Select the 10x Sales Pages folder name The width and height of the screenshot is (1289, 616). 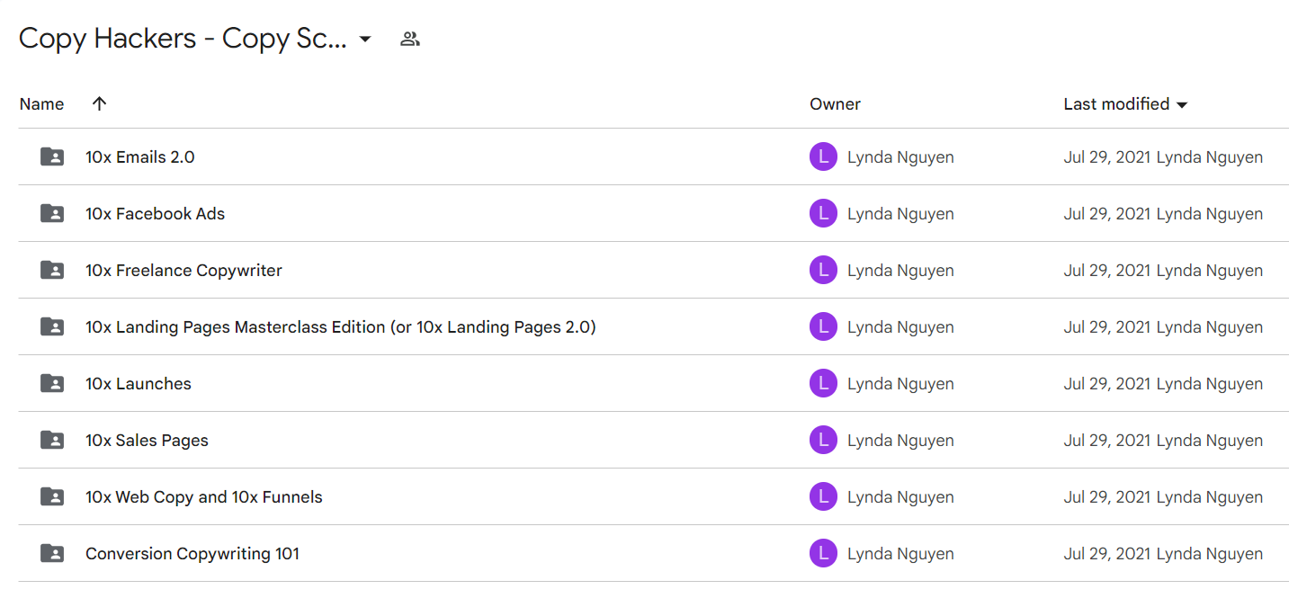(x=147, y=441)
